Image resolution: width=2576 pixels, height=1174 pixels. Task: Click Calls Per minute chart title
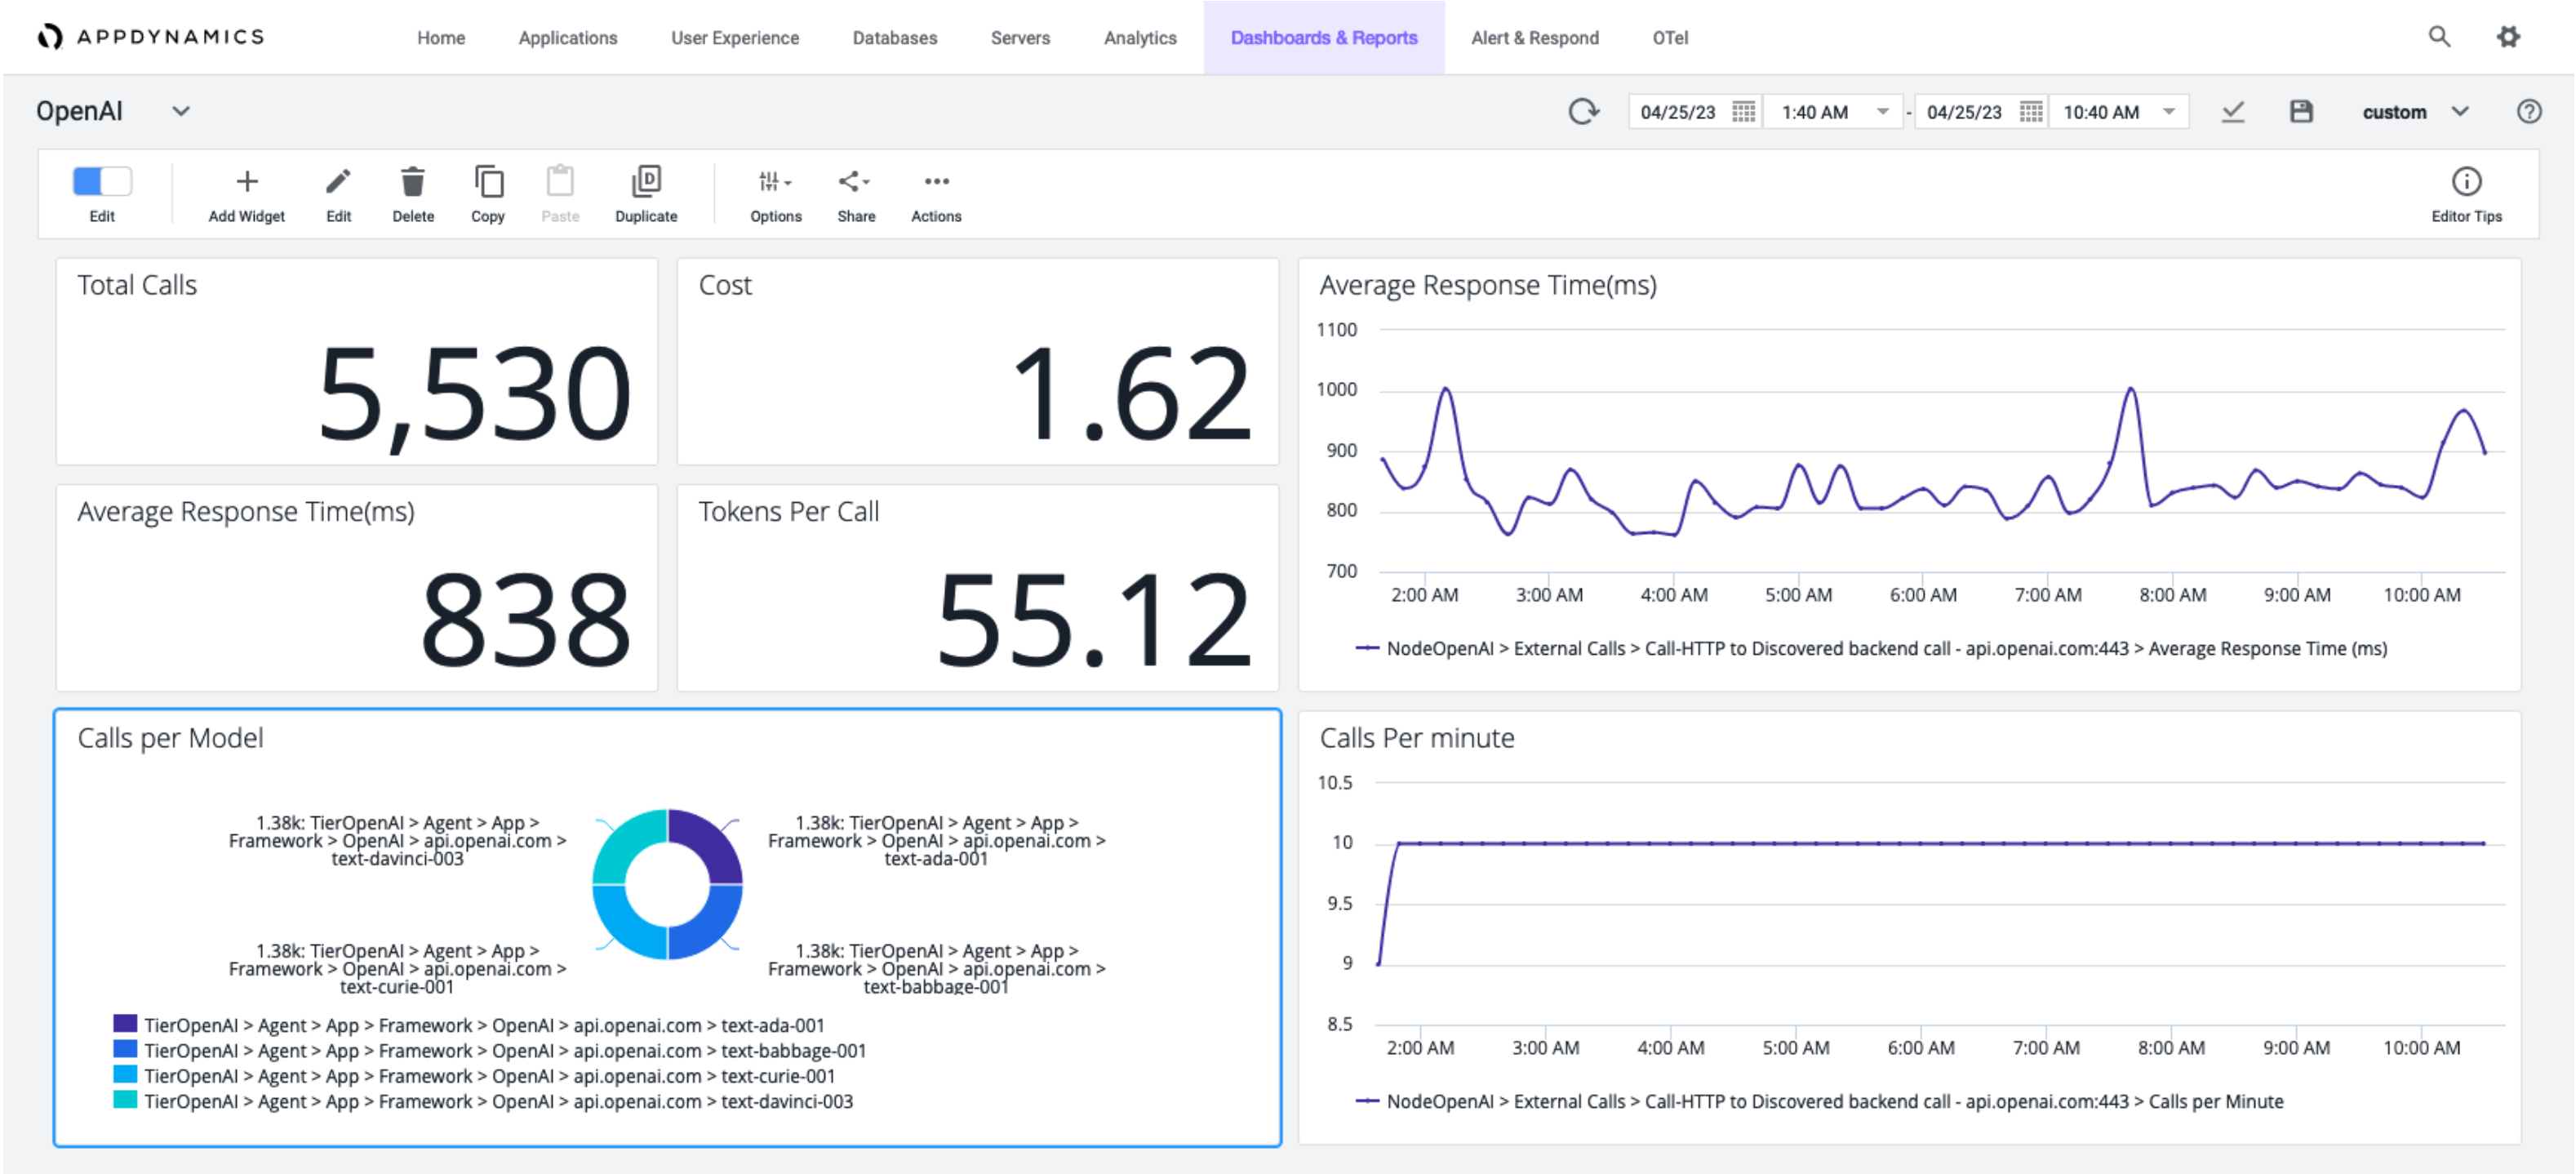[x=1416, y=738]
